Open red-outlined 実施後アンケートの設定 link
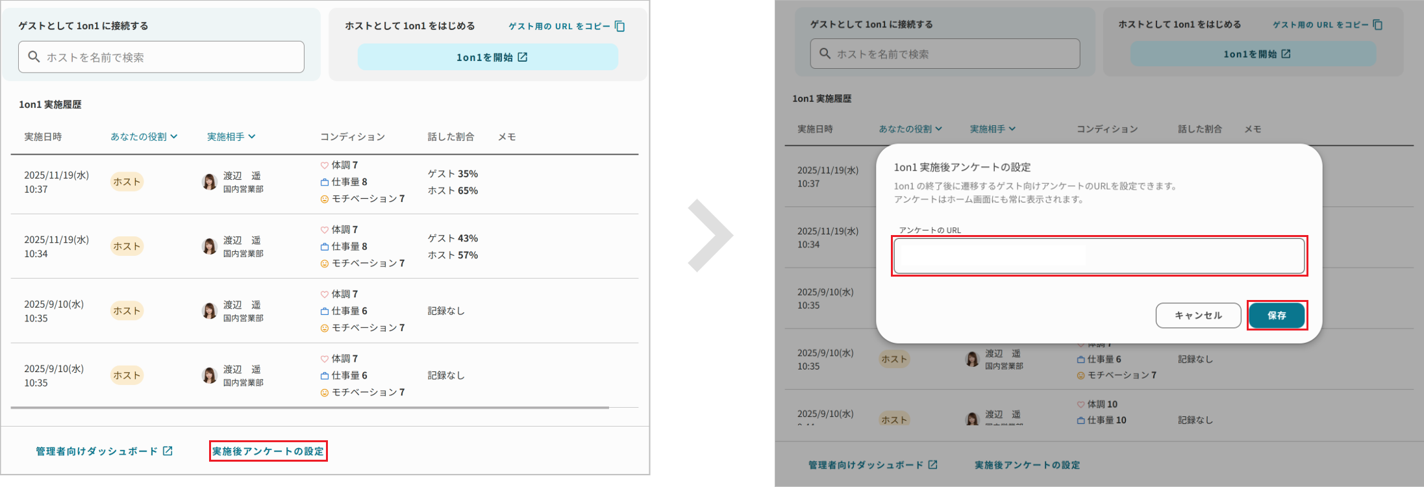This screenshot has height=487, width=1424. click(268, 451)
